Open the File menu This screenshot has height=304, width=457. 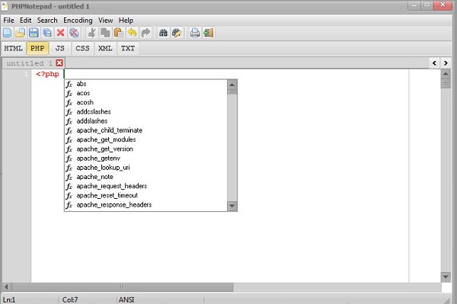8,21
